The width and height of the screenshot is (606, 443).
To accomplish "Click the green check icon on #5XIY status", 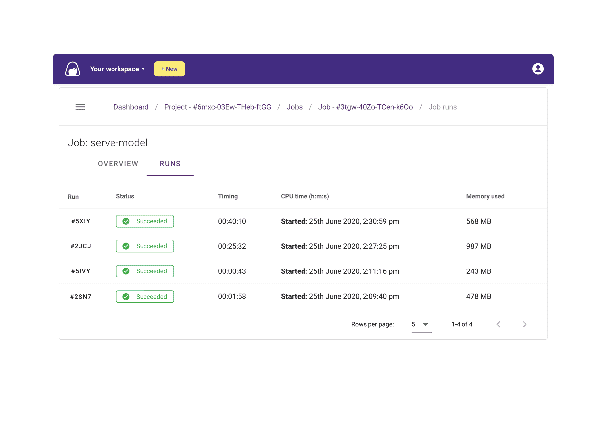I will click(126, 221).
